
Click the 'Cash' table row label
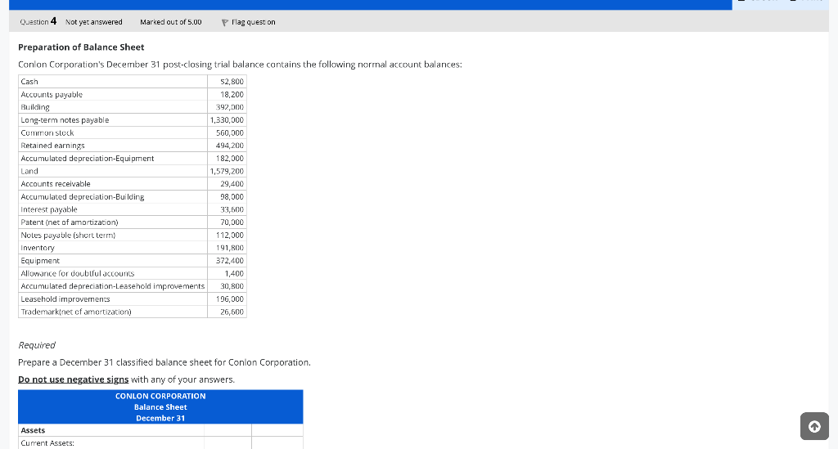29,82
